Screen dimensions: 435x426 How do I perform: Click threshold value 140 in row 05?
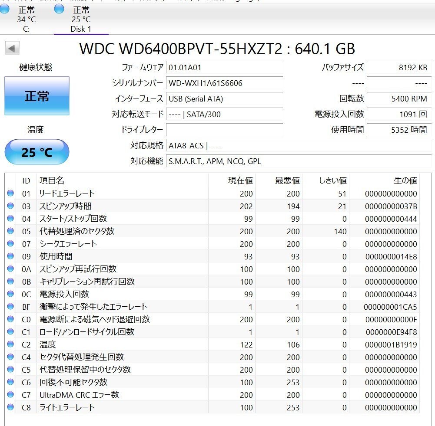pos(340,231)
